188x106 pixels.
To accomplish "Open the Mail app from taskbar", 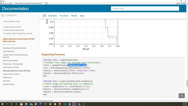I will pos(31,104).
